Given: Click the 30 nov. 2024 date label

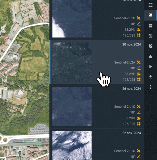Looking at the screenshot, I should pos(131,44).
